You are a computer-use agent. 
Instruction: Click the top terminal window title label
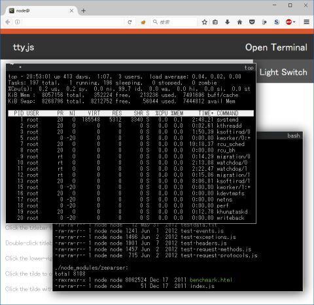click(249, 68)
